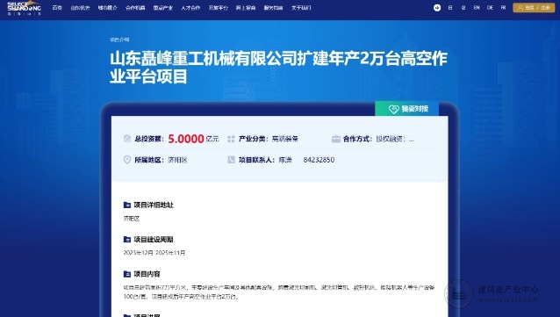Click the Select Shandong logo
The image size is (560, 317).
24,8
